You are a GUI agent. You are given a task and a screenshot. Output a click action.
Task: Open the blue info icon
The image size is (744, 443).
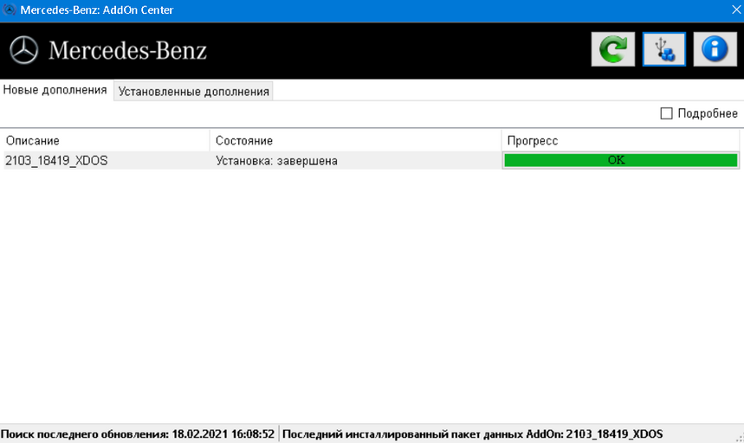click(x=715, y=49)
